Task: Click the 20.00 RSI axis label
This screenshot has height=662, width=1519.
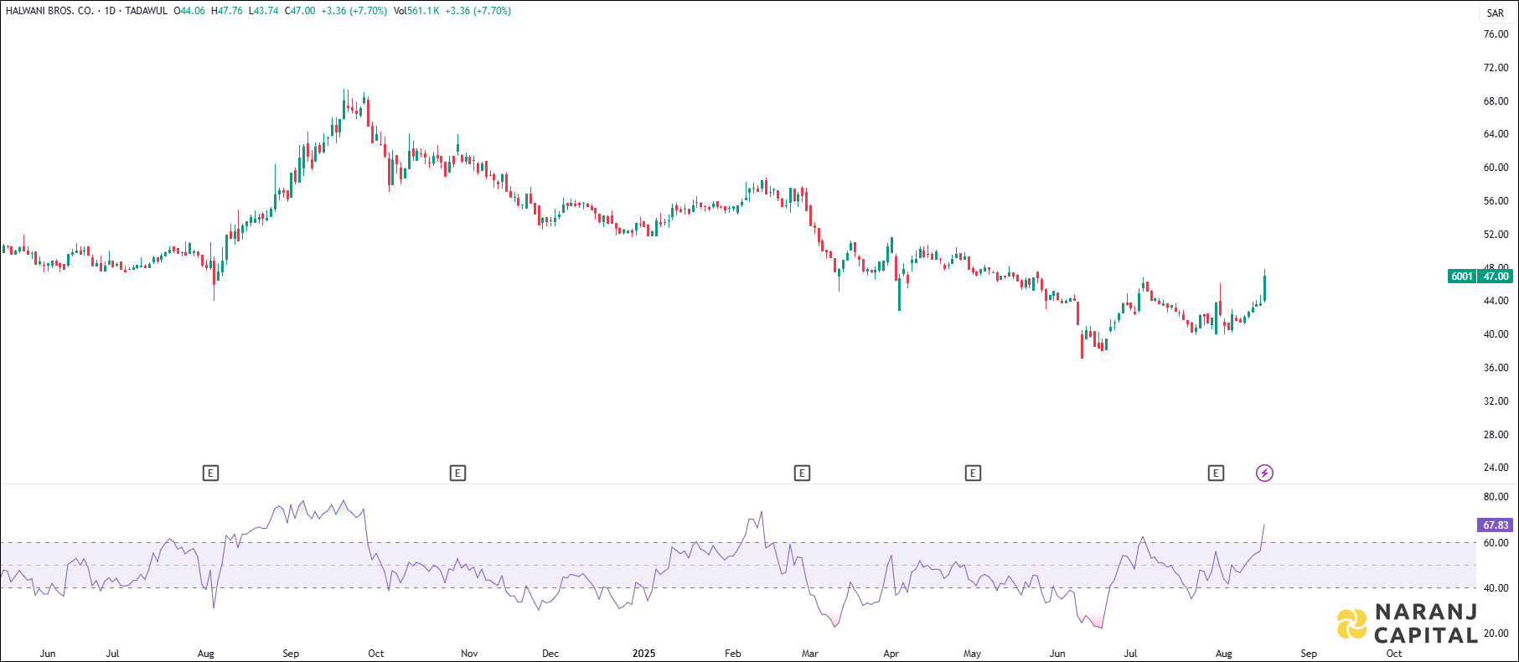Action: coord(1496,634)
